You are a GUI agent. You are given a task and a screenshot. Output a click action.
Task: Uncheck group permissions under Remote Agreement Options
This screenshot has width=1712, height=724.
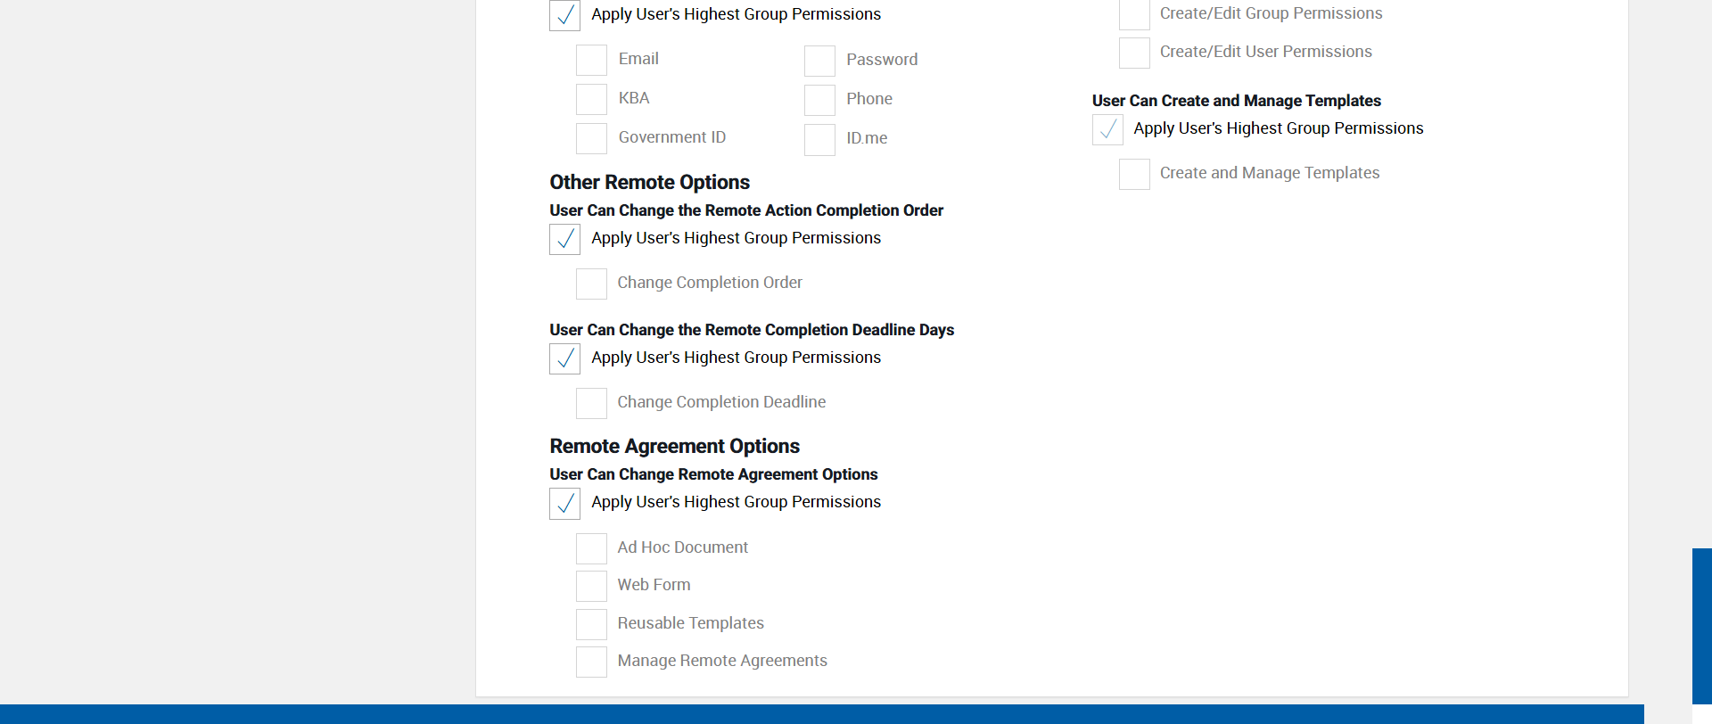(565, 503)
